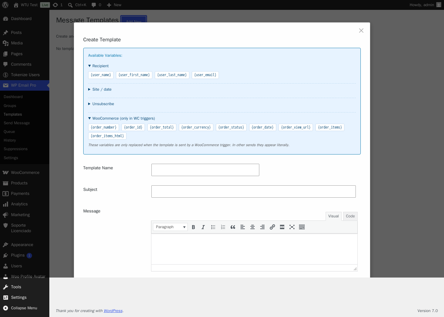This screenshot has width=444, height=317.
Task: Open Suppressions submenu item
Action: point(25,149)
